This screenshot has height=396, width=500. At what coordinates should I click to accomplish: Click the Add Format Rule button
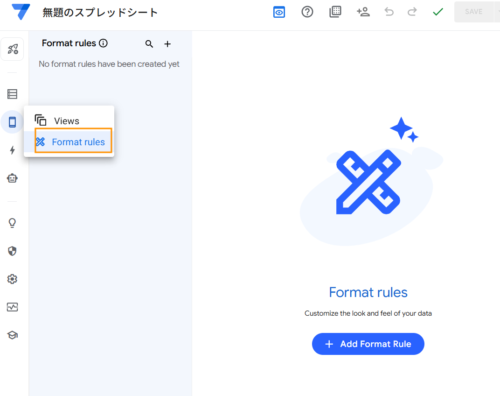(x=368, y=344)
